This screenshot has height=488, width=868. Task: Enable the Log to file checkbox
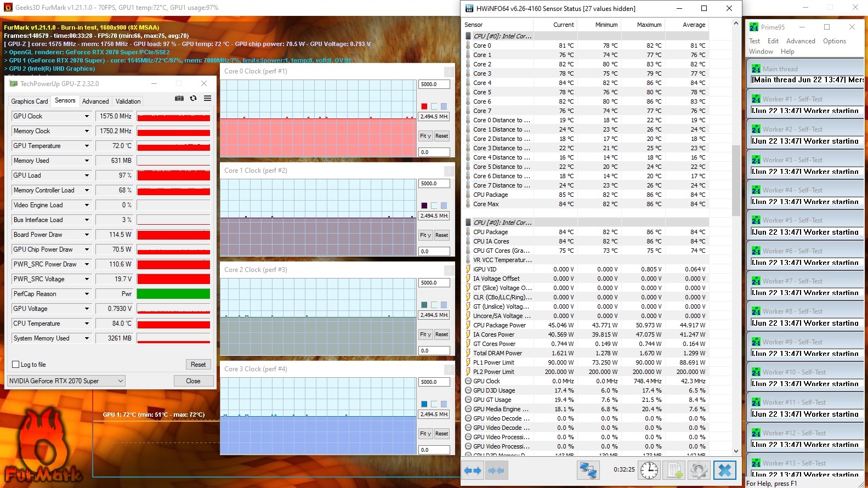[x=16, y=365]
